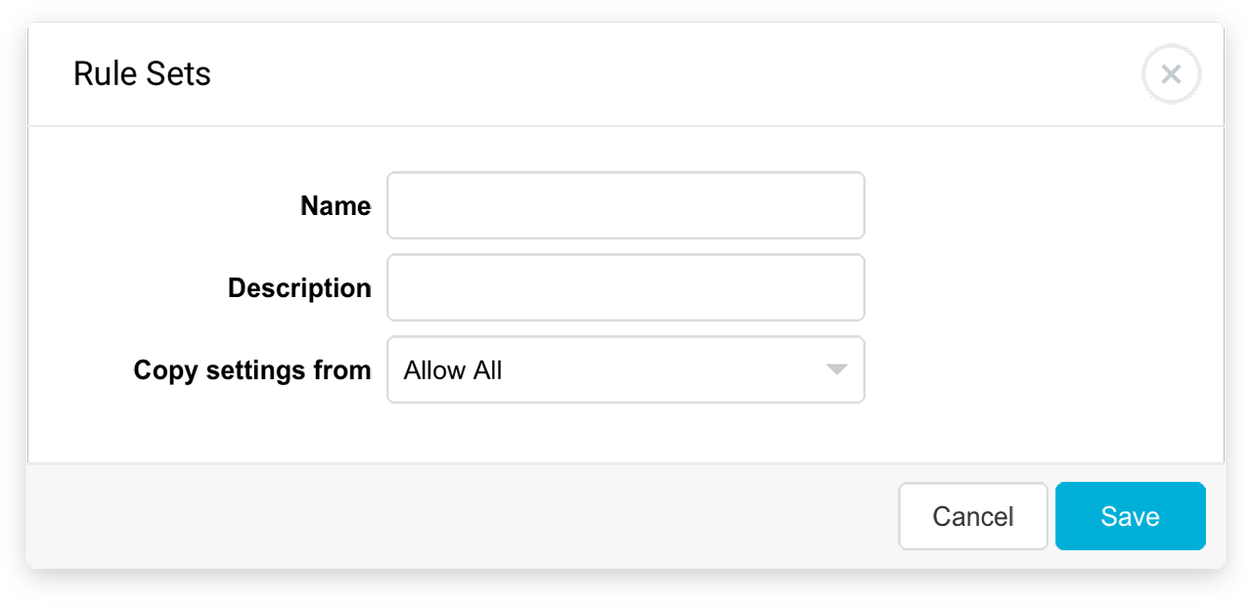Click into the Description input box
1252x605 pixels.
pyautogui.click(x=626, y=287)
